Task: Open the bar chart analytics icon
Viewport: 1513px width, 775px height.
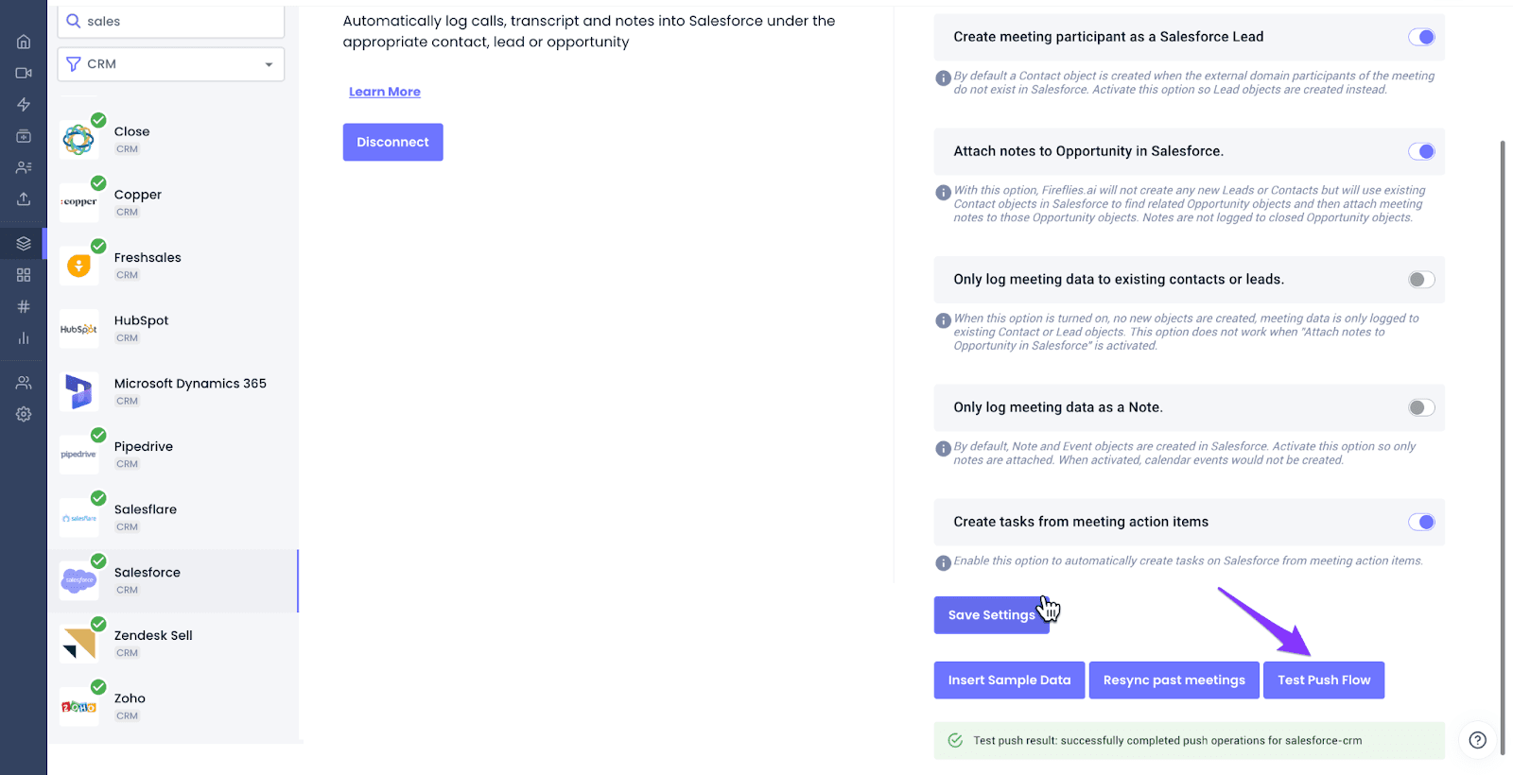Action: tap(24, 337)
